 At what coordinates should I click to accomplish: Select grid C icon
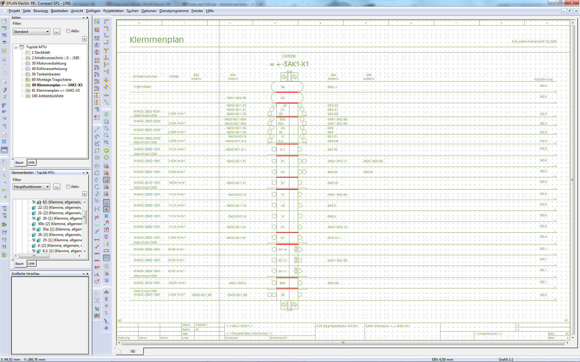click(106, 180)
